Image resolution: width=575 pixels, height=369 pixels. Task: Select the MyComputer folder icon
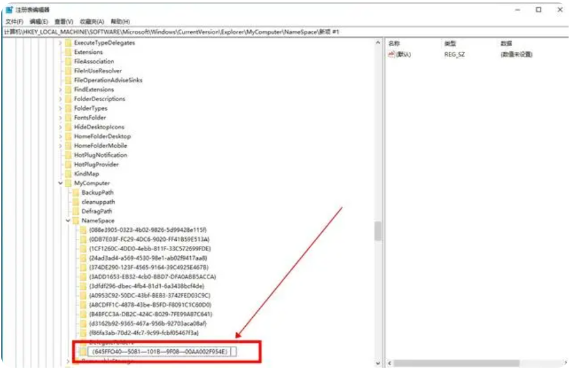tap(69, 183)
